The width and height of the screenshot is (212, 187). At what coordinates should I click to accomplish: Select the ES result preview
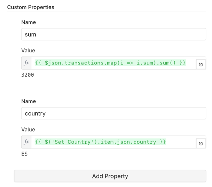click(x=24, y=154)
